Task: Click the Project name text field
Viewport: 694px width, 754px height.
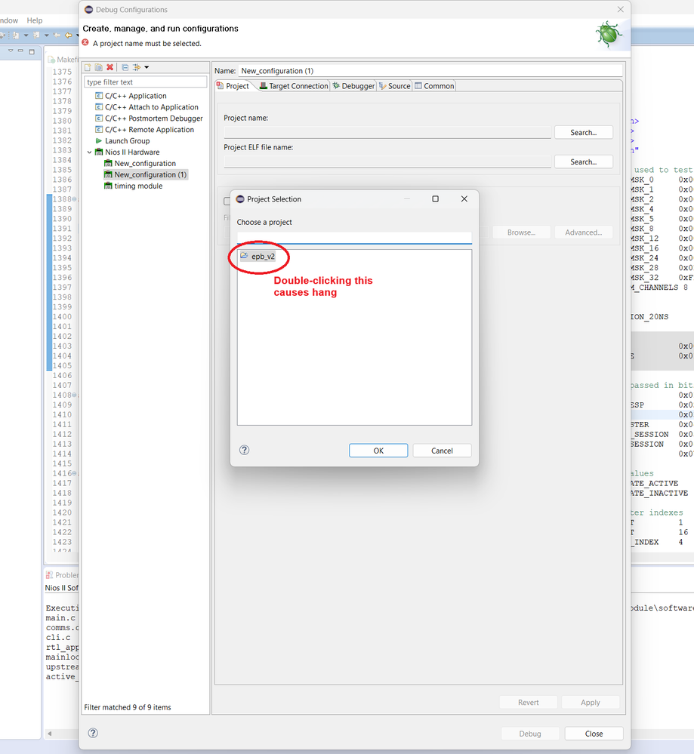Action: [387, 132]
